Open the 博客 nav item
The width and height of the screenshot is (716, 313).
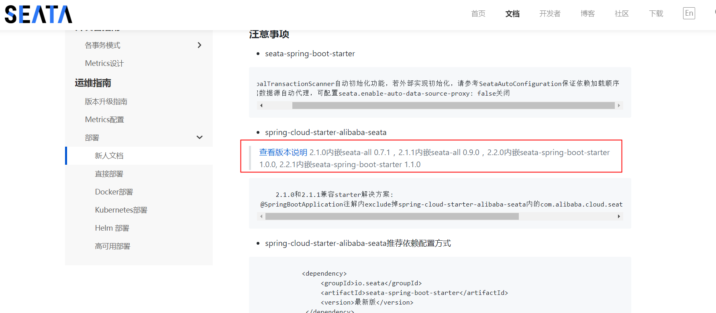587,14
